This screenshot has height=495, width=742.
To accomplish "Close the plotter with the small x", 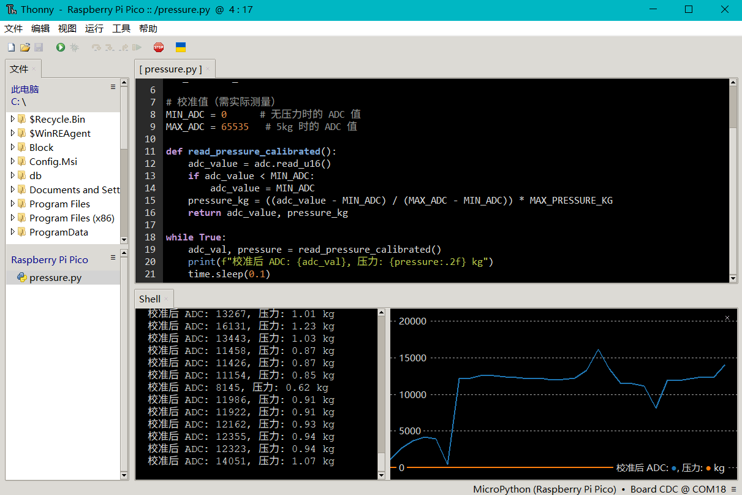I will click(x=727, y=318).
